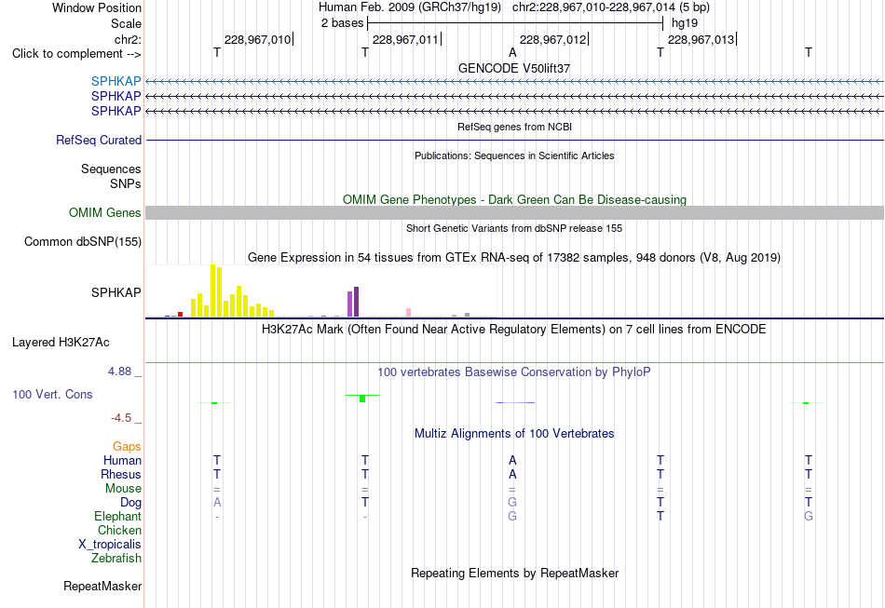This screenshot has width=885, height=608.
Task: Select the Human alignment row label
Action: (x=122, y=461)
